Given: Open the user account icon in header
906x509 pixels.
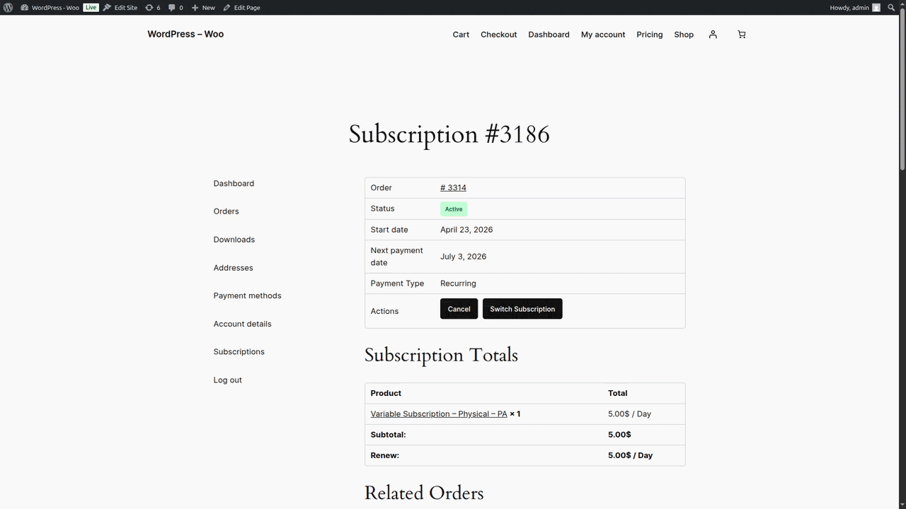Looking at the screenshot, I should pyautogui.click(x=713, y=34).
